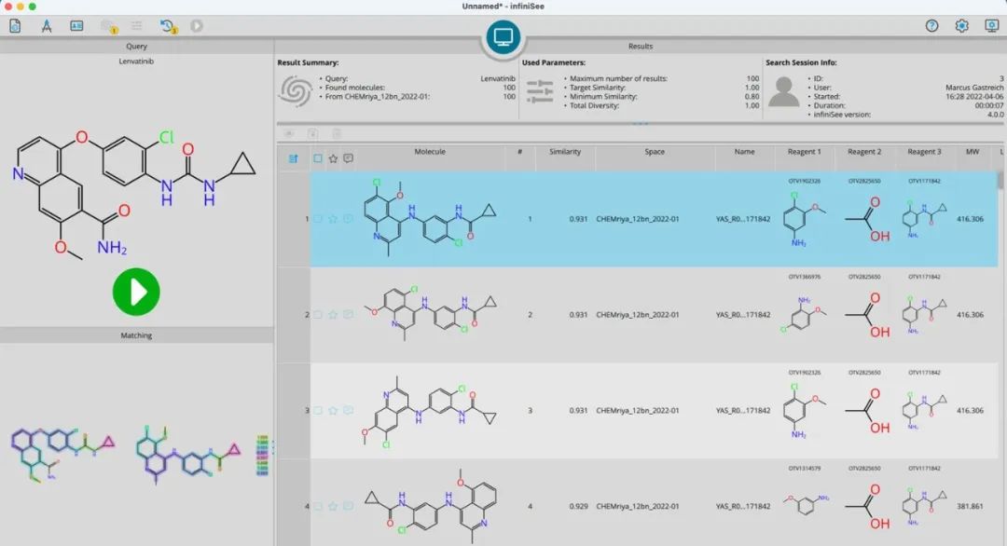This screenshot has width=1007, height=546.
Task: Click the sliders used parameters icon
Action: pyautogui.click(x=540, y=91)
